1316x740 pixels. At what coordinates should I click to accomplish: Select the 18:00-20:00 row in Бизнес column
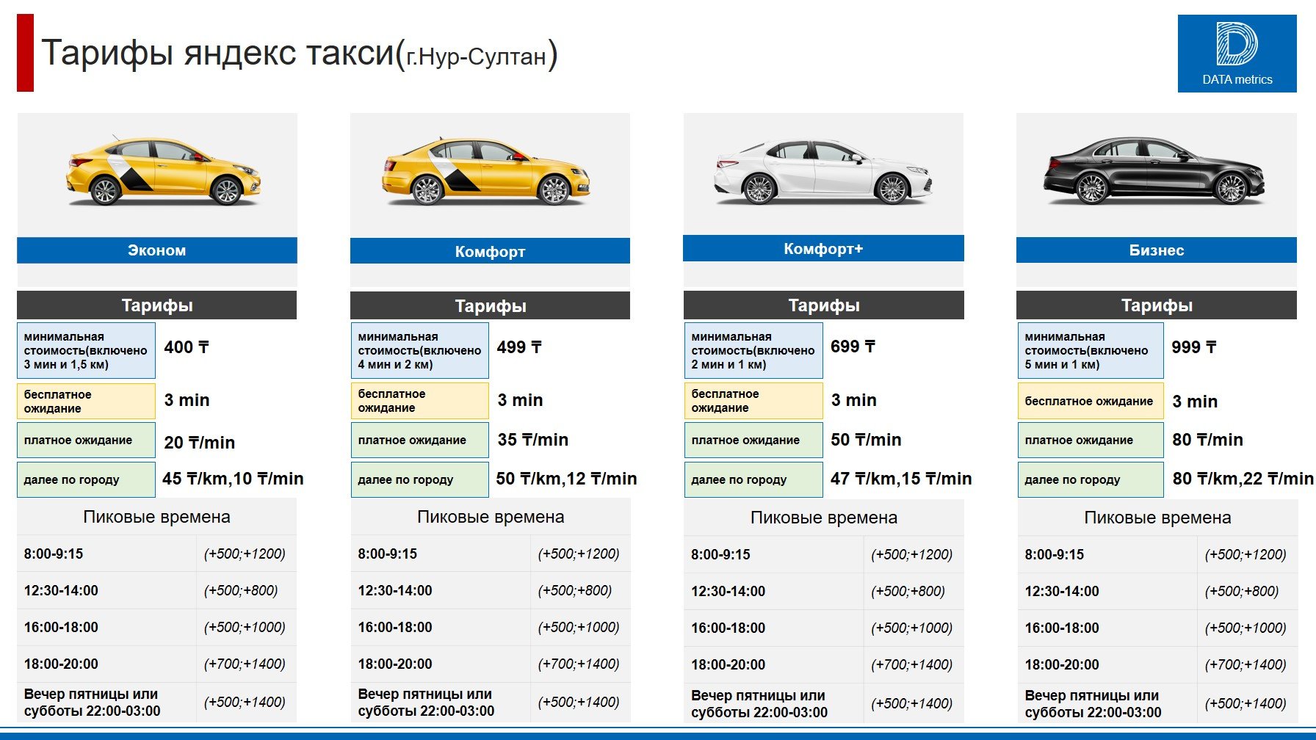pos(1156,664)
